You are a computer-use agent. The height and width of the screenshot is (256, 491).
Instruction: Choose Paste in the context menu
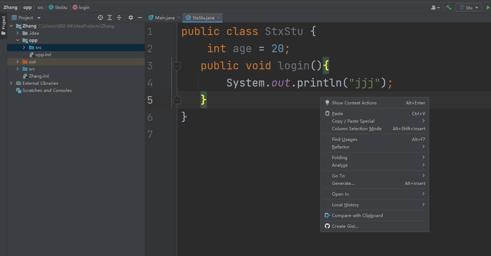tap(375, 114)
